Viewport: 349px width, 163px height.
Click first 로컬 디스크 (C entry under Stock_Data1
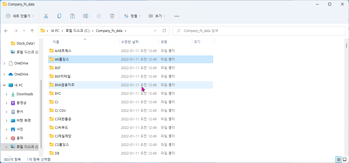[x=24, y=52]
